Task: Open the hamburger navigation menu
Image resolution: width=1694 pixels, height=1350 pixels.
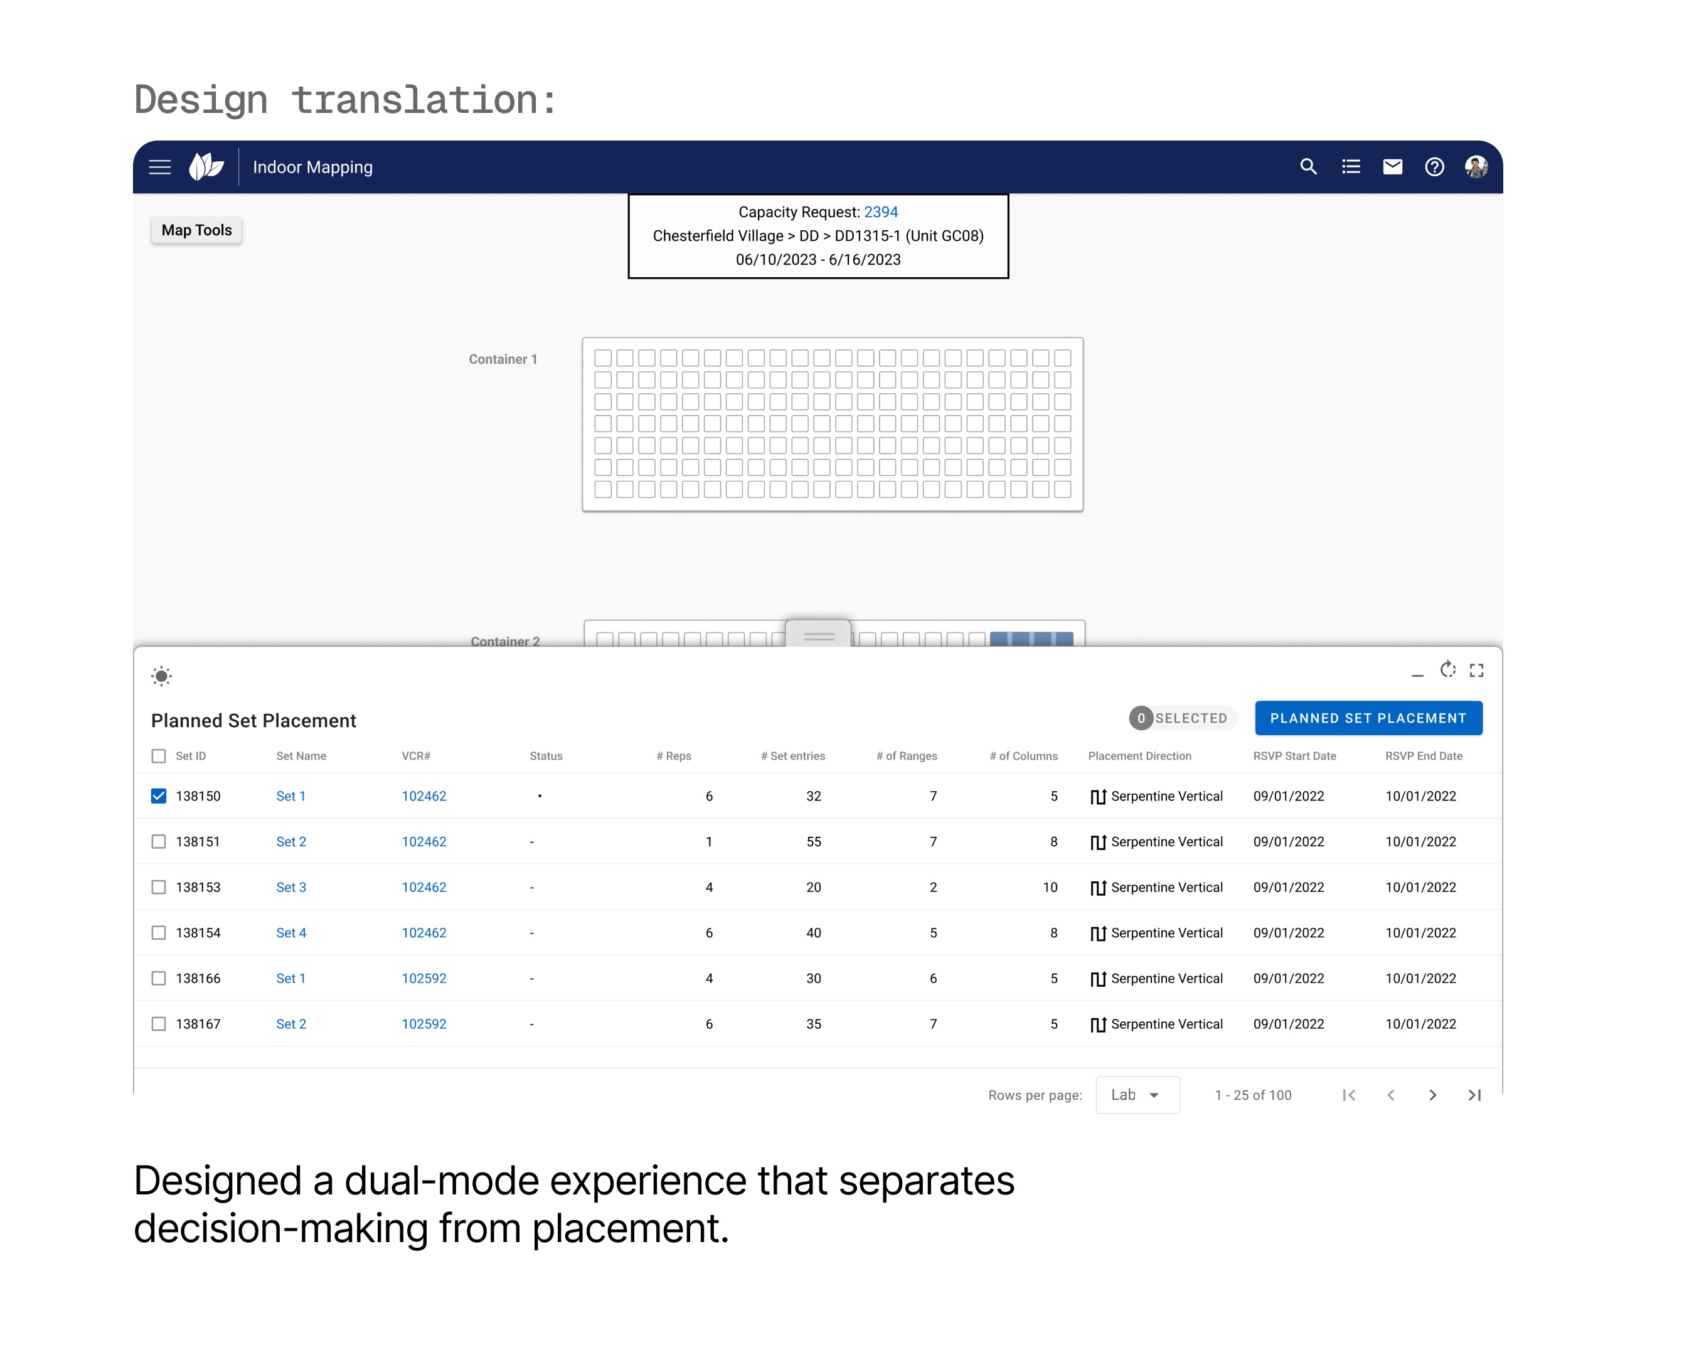Action: point(159,167)
